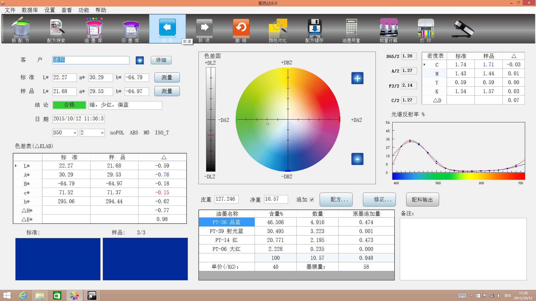This screenshot has height=301, width=536.
Task: Click the spectrophotometer device icon
Action: tap(462, 29)
